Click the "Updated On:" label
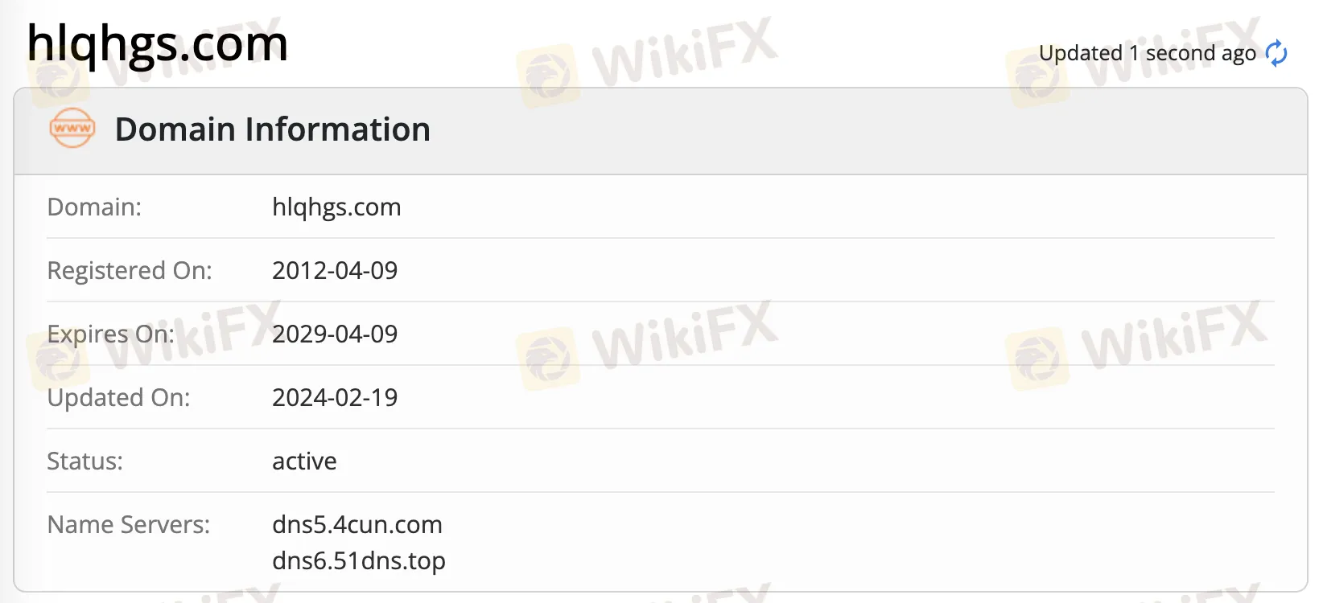 [118, 398]
